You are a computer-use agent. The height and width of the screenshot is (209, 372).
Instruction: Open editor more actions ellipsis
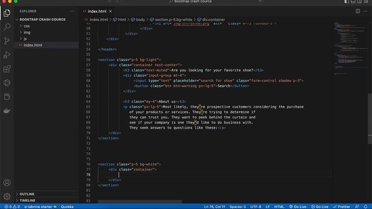pyautogui.click(x=365, y=11)
